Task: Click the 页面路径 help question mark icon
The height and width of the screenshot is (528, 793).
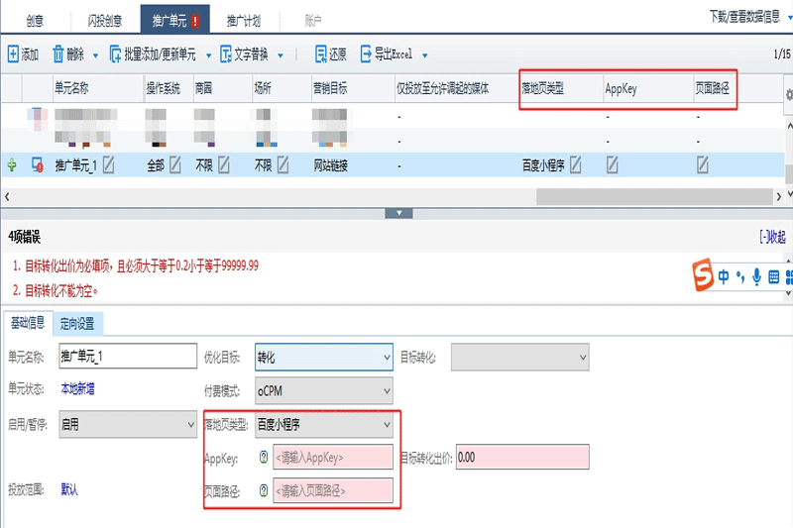Action: (264, 490)
